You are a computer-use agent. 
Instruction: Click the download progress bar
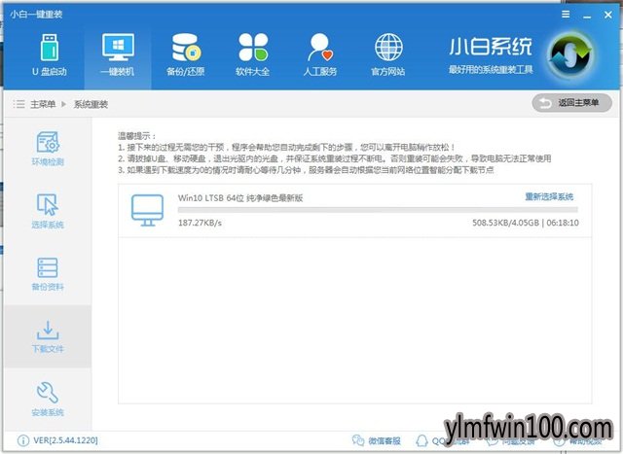pyautogui.click(x=378, y=210)
